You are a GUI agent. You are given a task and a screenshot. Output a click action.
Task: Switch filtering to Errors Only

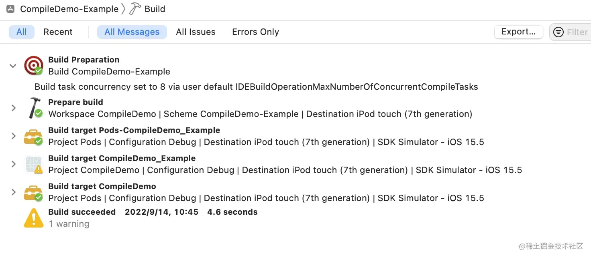point(255,32)
